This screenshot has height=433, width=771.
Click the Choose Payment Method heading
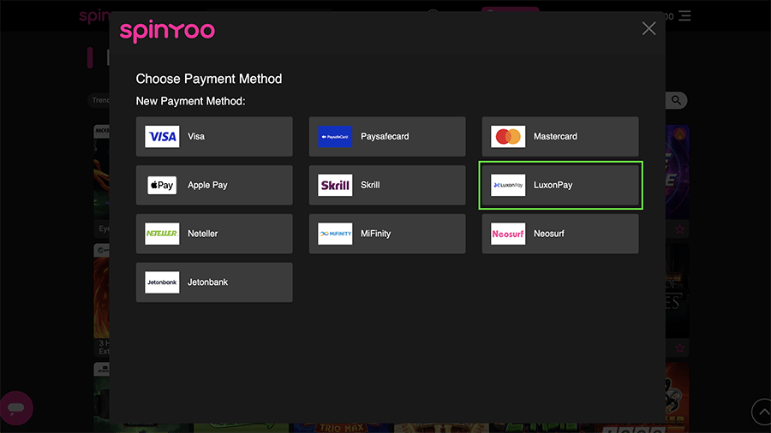pos(209,79)
